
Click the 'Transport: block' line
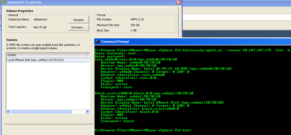click(x=117, y=121)
